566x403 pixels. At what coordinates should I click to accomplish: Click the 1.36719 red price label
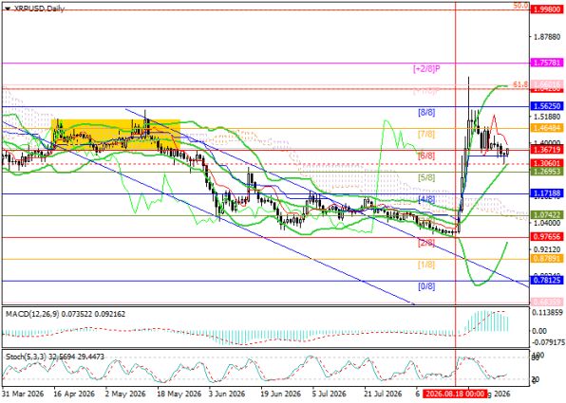[546, 149]
